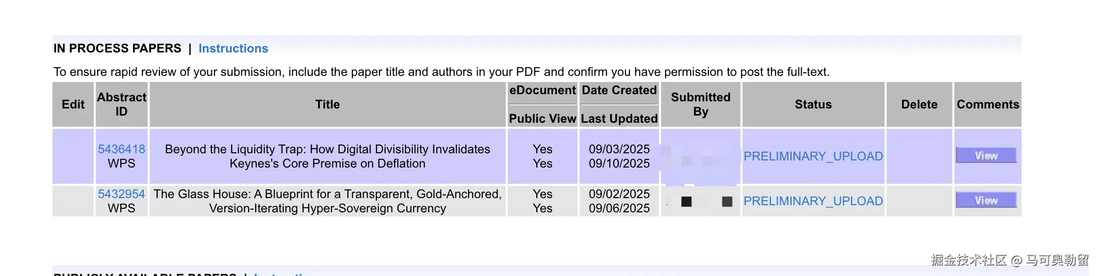This screenshot has height=276, width=1098.
Task: Select the Beyond the Liquidity Trap title
Action: 327,156
